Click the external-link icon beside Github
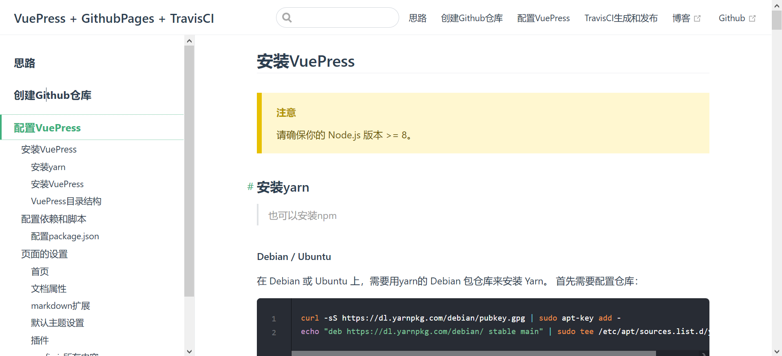The height and width of the screenshot is (356, 782). click(x=752, y=19)
